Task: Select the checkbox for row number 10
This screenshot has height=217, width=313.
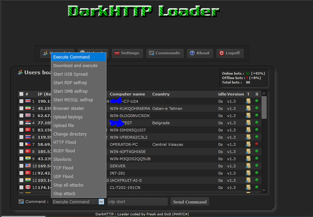Action: point(22,166)
